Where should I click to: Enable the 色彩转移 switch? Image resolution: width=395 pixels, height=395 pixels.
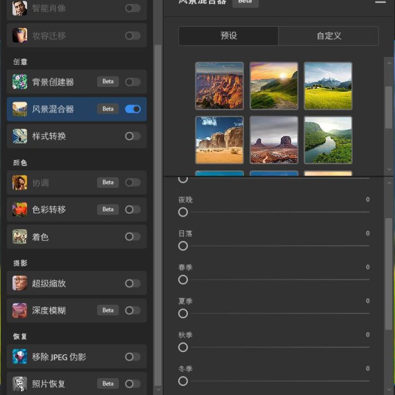coord(133,209)
